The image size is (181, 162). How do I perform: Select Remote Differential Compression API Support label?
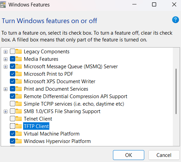(76, 96)
